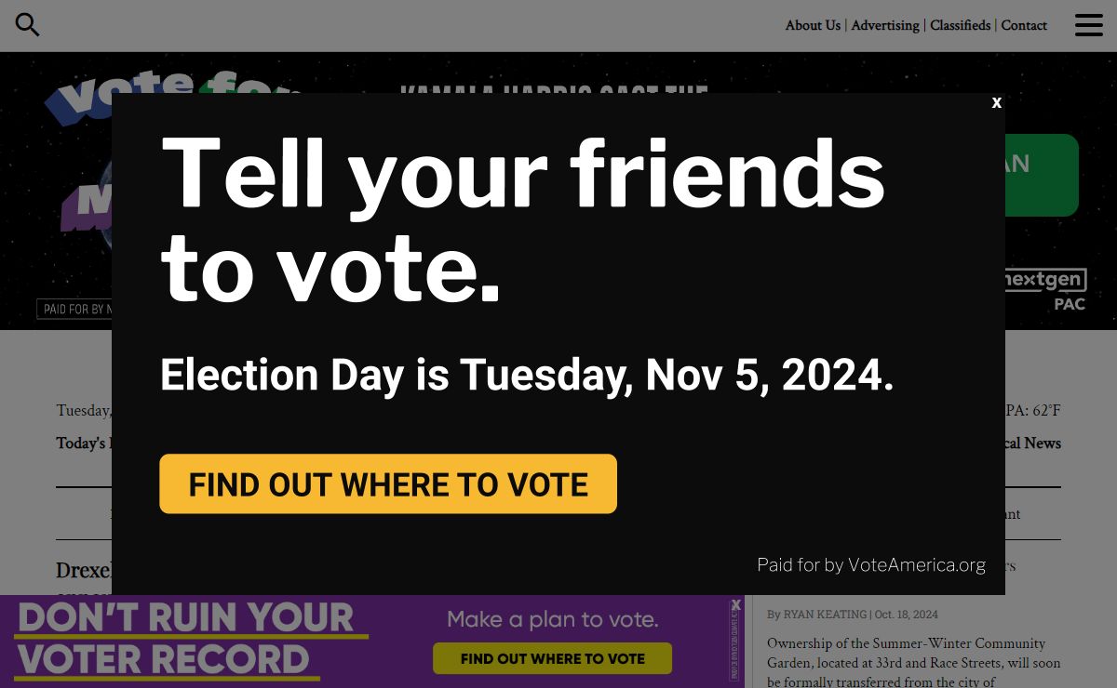Click the Tell your friends to vote headline

(x=522, y=220)
